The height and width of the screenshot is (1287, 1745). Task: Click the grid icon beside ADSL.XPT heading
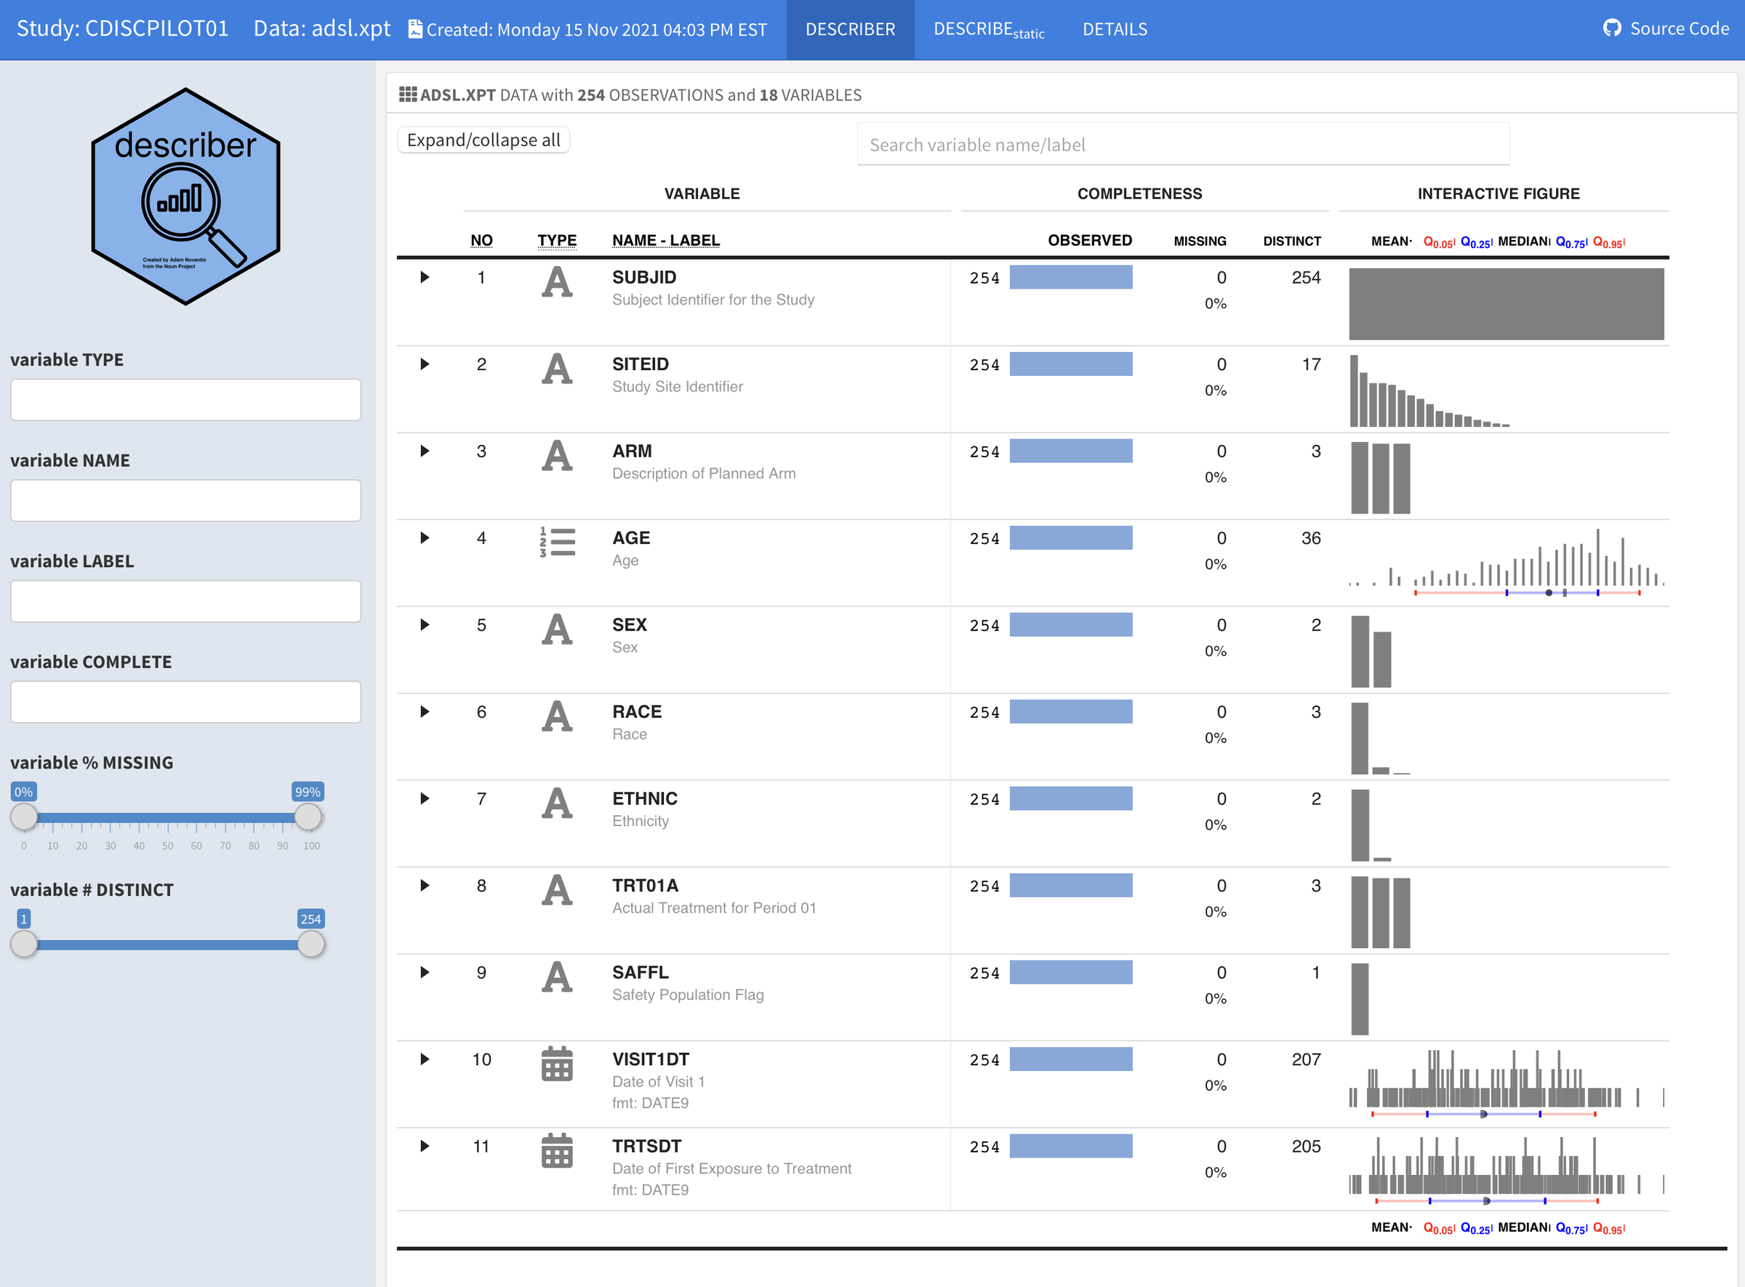407,94
